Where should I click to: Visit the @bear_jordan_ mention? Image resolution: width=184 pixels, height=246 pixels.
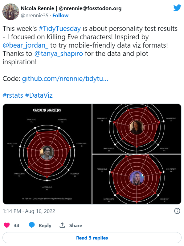click(x=26, y=45)
